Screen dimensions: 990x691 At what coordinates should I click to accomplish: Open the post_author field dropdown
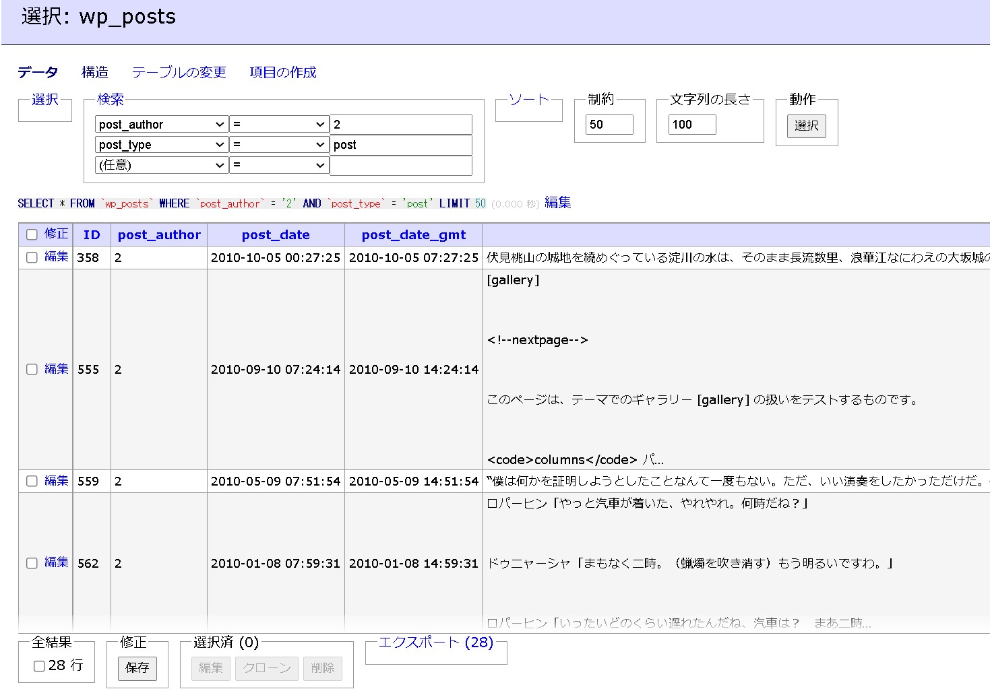point(160,124)
